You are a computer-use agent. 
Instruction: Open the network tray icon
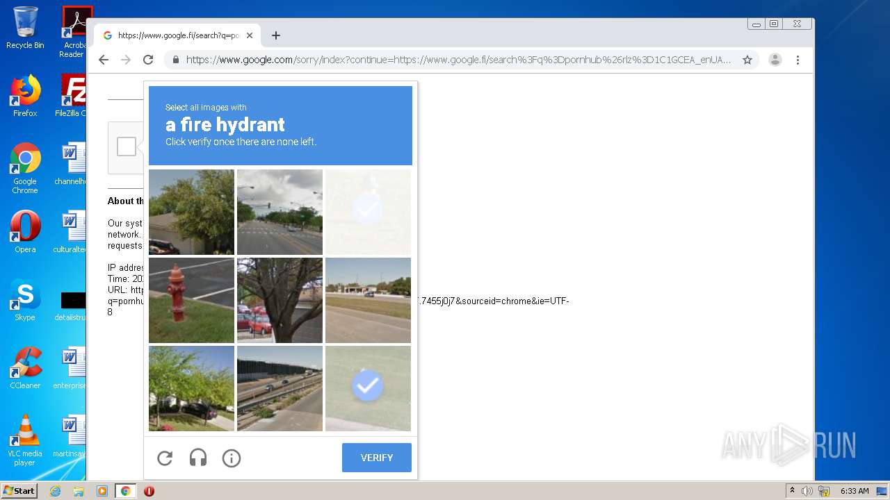pyautogui.click(x=823, y=491)
